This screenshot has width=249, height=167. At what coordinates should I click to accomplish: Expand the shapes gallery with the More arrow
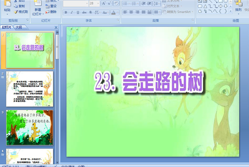click(231, 11)
